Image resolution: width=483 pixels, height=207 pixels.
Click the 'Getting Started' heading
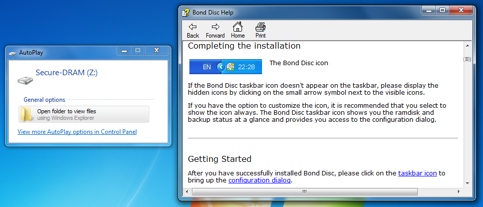219,159
